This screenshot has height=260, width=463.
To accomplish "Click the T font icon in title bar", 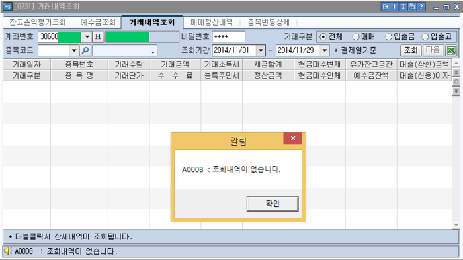I will click(x=403, y=7).
